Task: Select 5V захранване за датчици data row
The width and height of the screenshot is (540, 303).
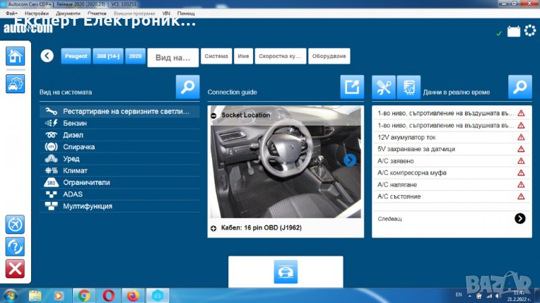Action: [452, 149]
